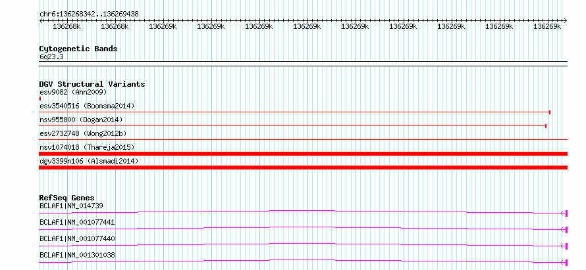
Task: Open the esv2732748 (Wong2012b) variant label
Action: pyautogui.click(x=84, y=133)
